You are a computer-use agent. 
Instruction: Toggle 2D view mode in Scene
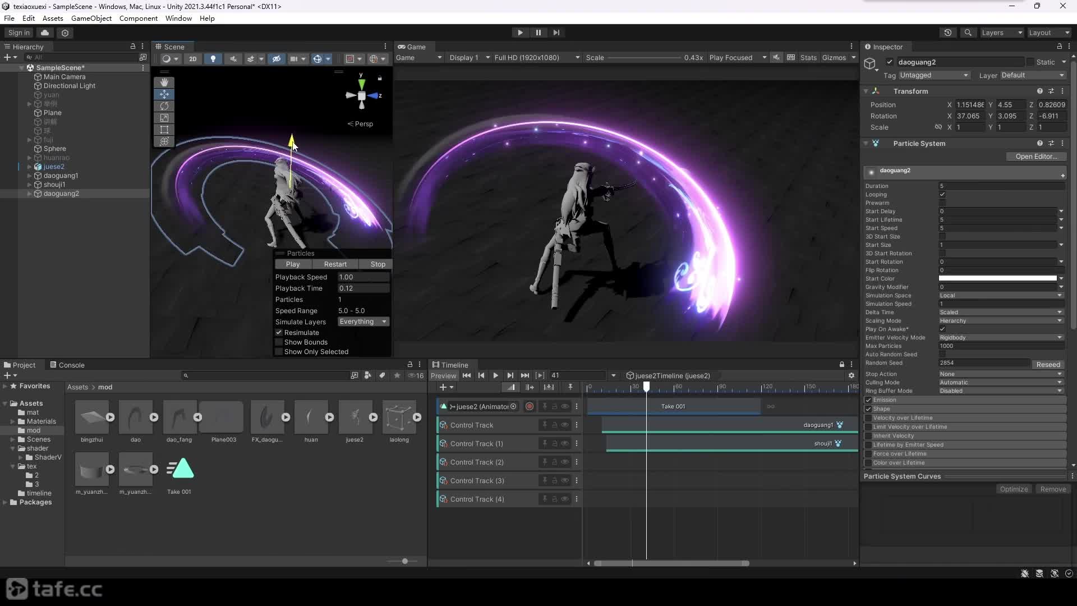[x=192, y=58]
